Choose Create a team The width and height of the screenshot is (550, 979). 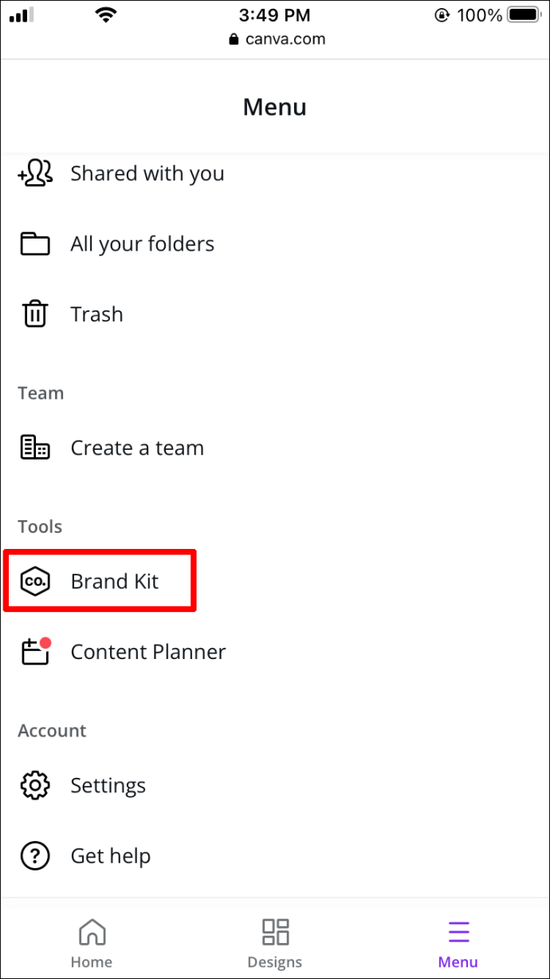(x=275, y=448)
